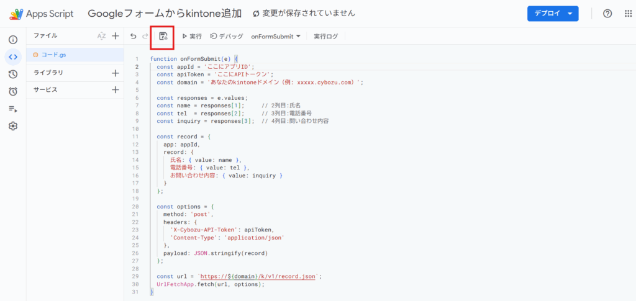Open Executions history icon in sidebar
The width and height of the screenshot is (636, 301).
coord(13,74)
